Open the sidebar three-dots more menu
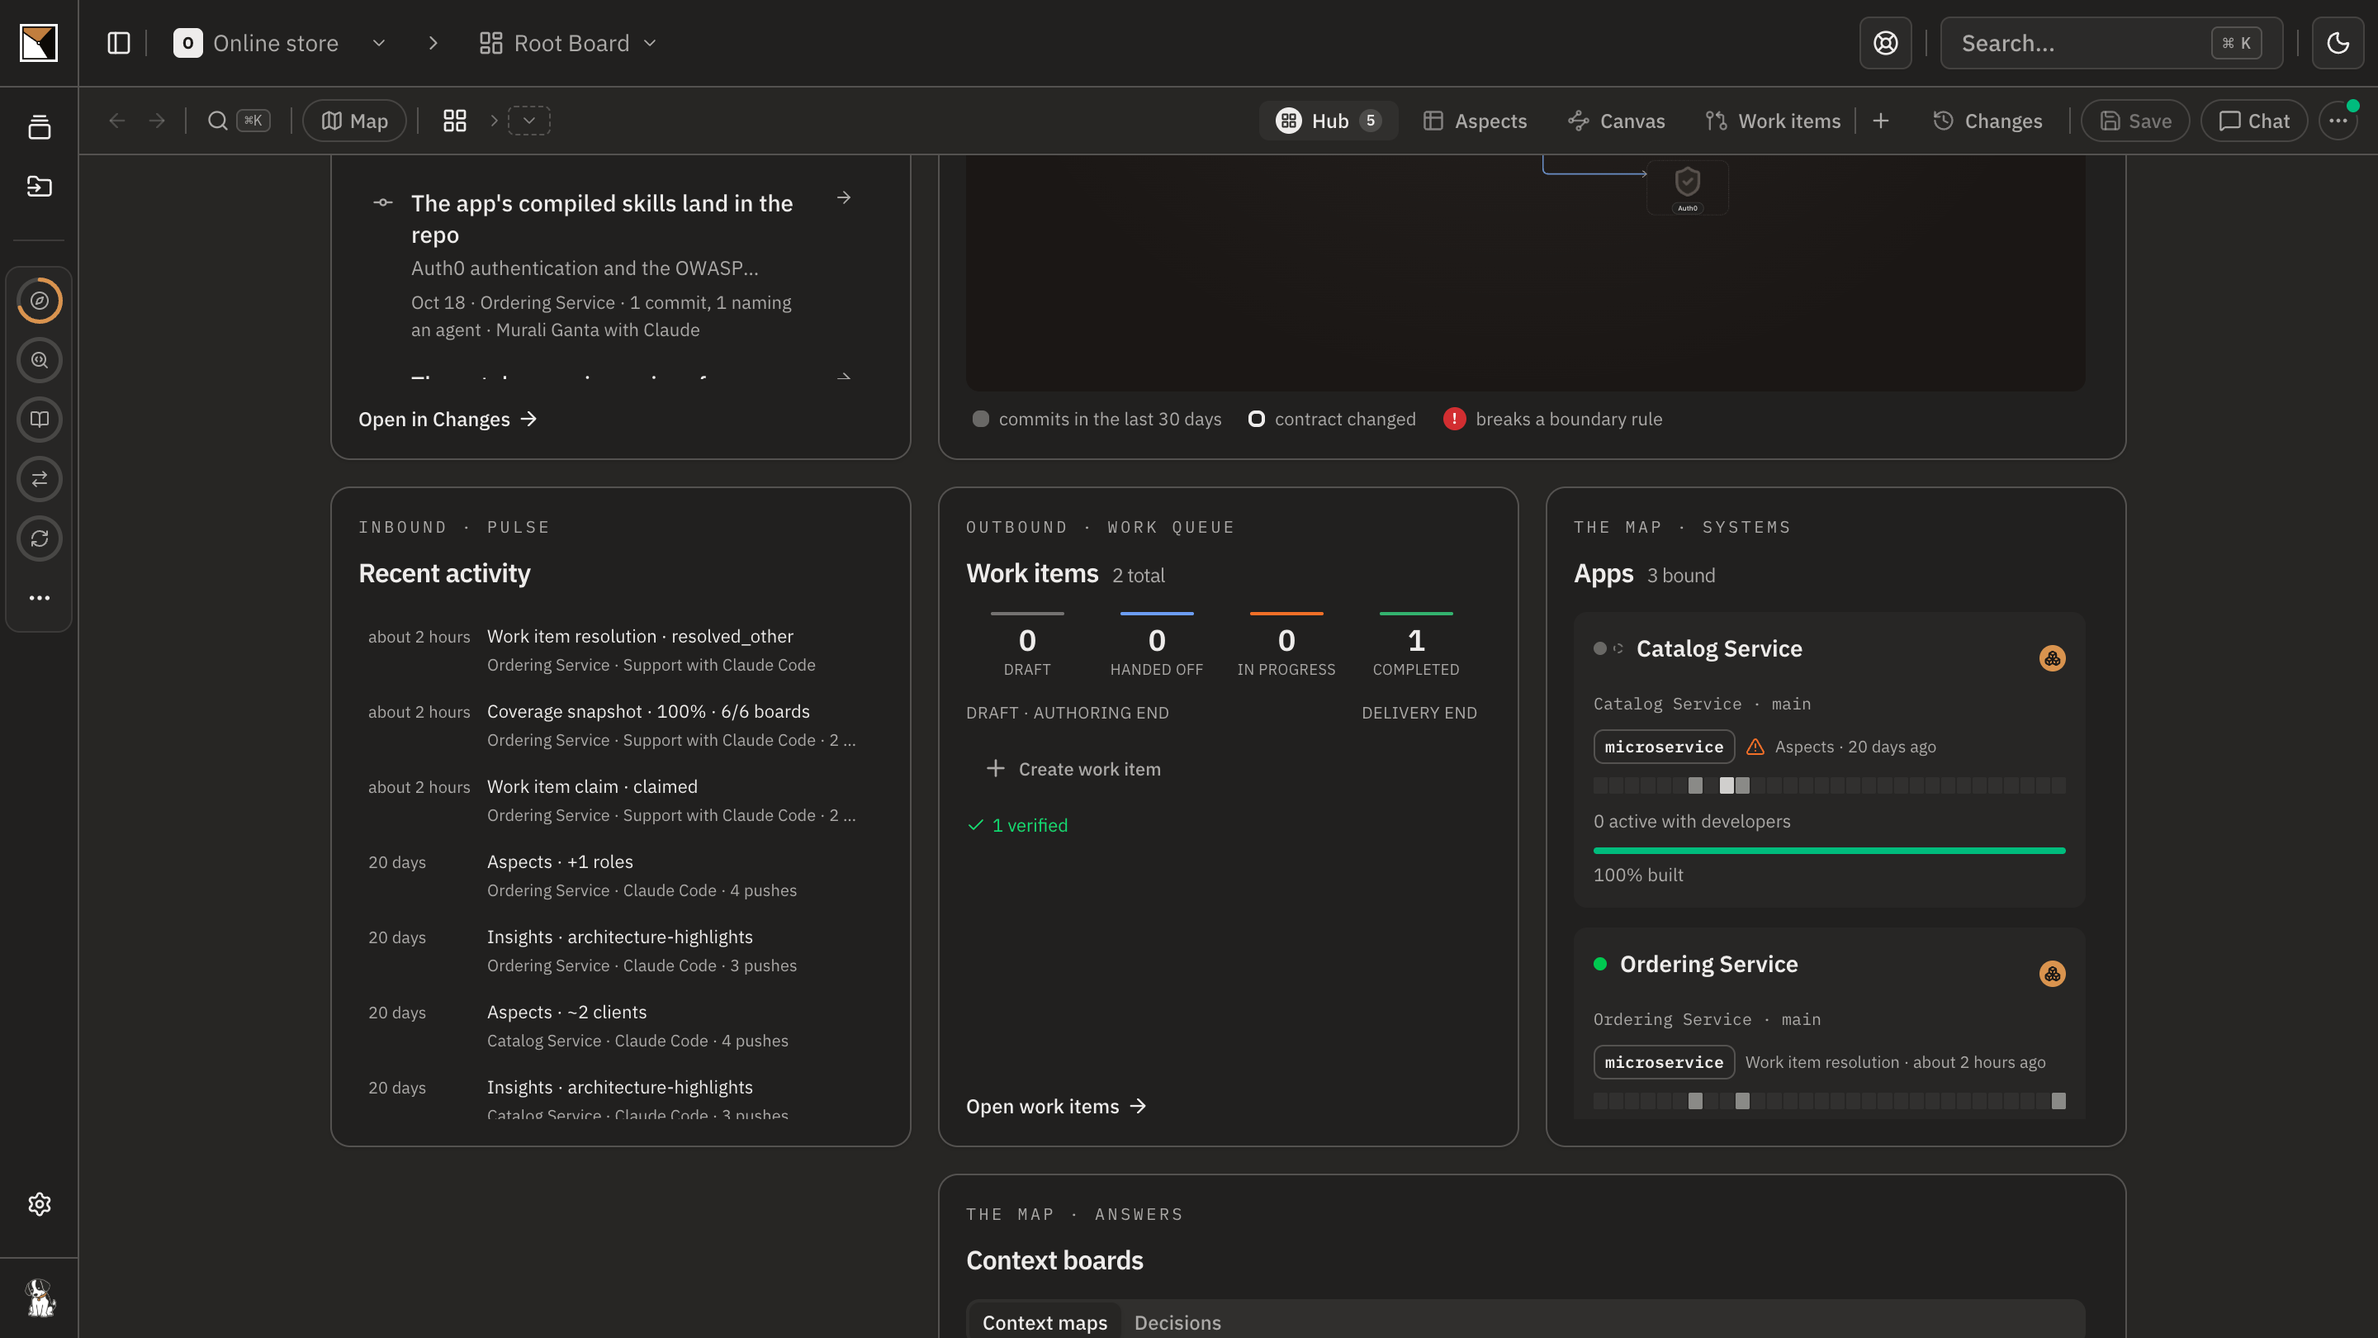Viewport: 2378px width, 1338px height. 40,597
